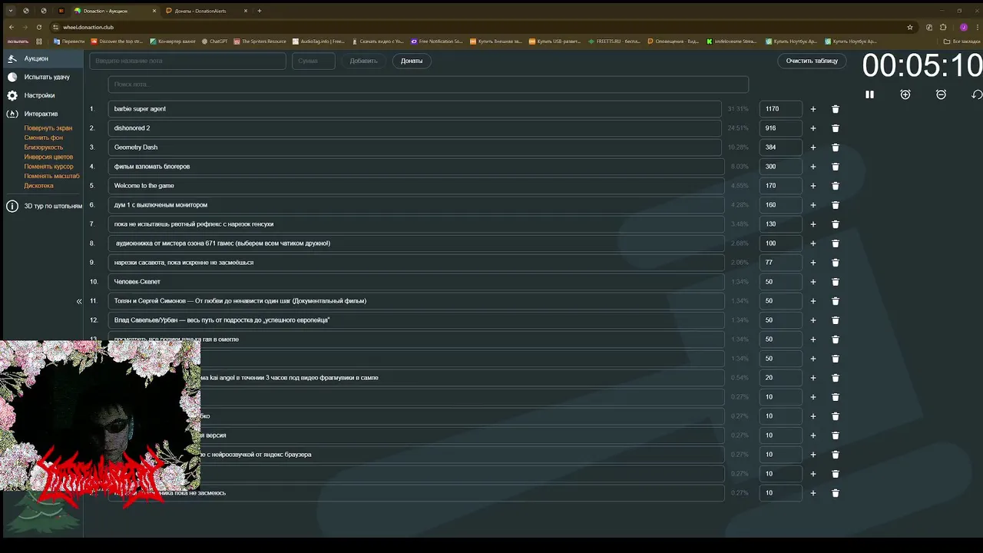
Task: Click the Испытать удачу wheel icon
Action: (x=12, y=77)
